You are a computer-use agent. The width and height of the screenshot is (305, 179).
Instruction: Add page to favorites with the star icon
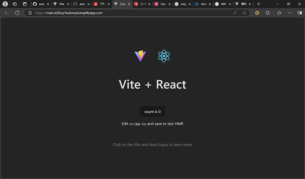pos(245,13)
